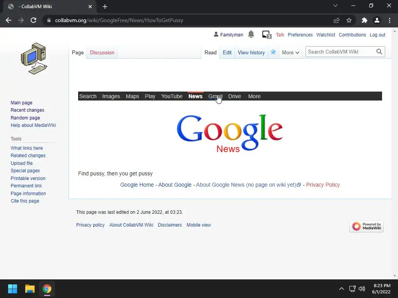This screenshot has height=298, width=398.
Task: Click the Powered by MediaWiki badge
Action: point(366,226)
